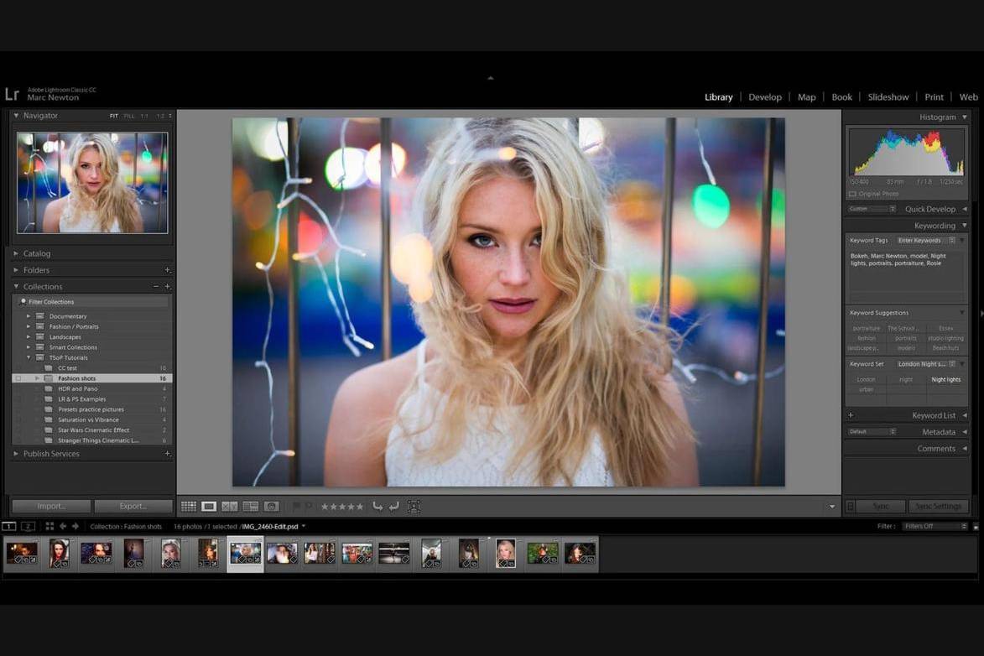The height and width of the screenshot is (656, 984).
Task: Set the star rating with the stars
Action: tap(342, 507)
